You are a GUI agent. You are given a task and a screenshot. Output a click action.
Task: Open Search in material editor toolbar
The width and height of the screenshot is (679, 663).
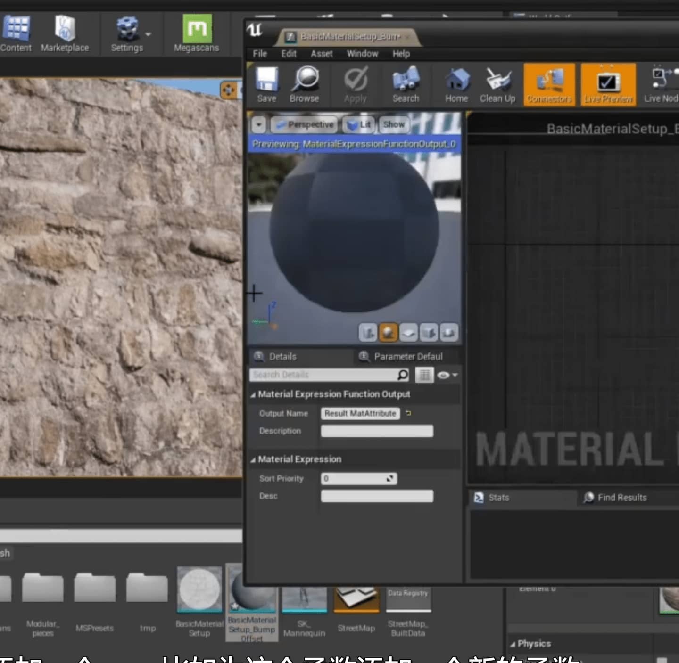pyautogui.click(x=406, y=85)
